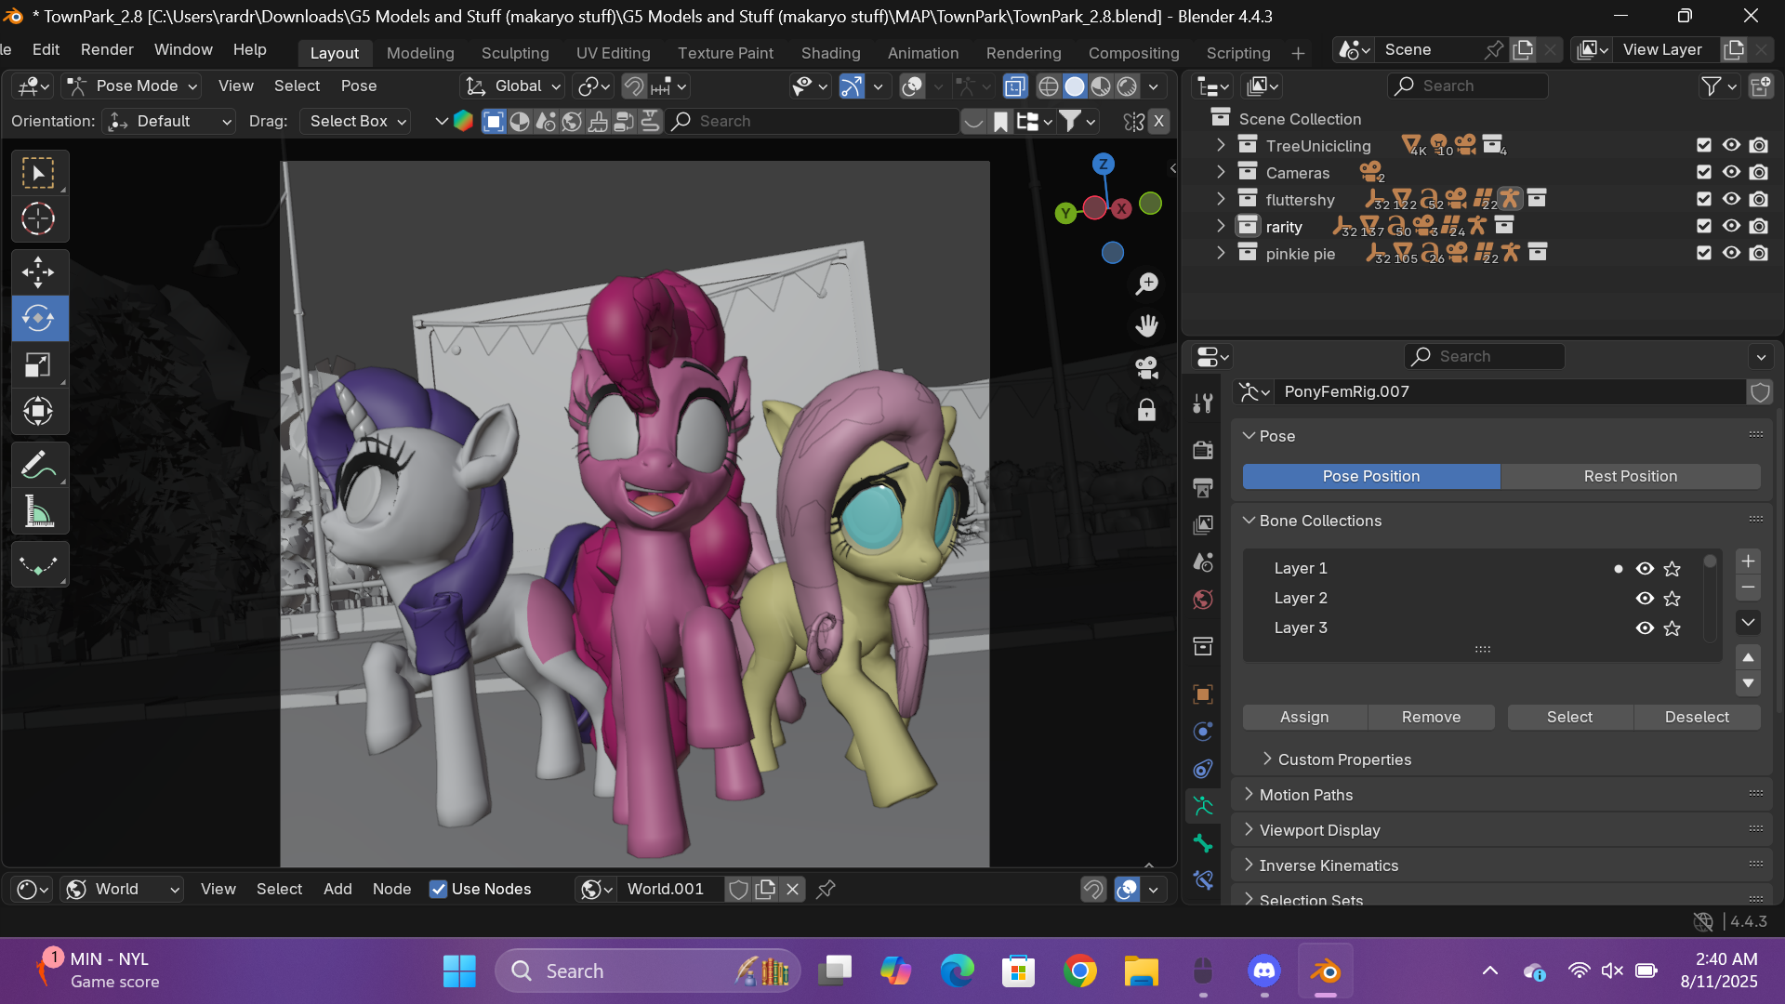Open Discord from the taskbar
The image size is (1785, 1004).
[x=1263, y=971]
